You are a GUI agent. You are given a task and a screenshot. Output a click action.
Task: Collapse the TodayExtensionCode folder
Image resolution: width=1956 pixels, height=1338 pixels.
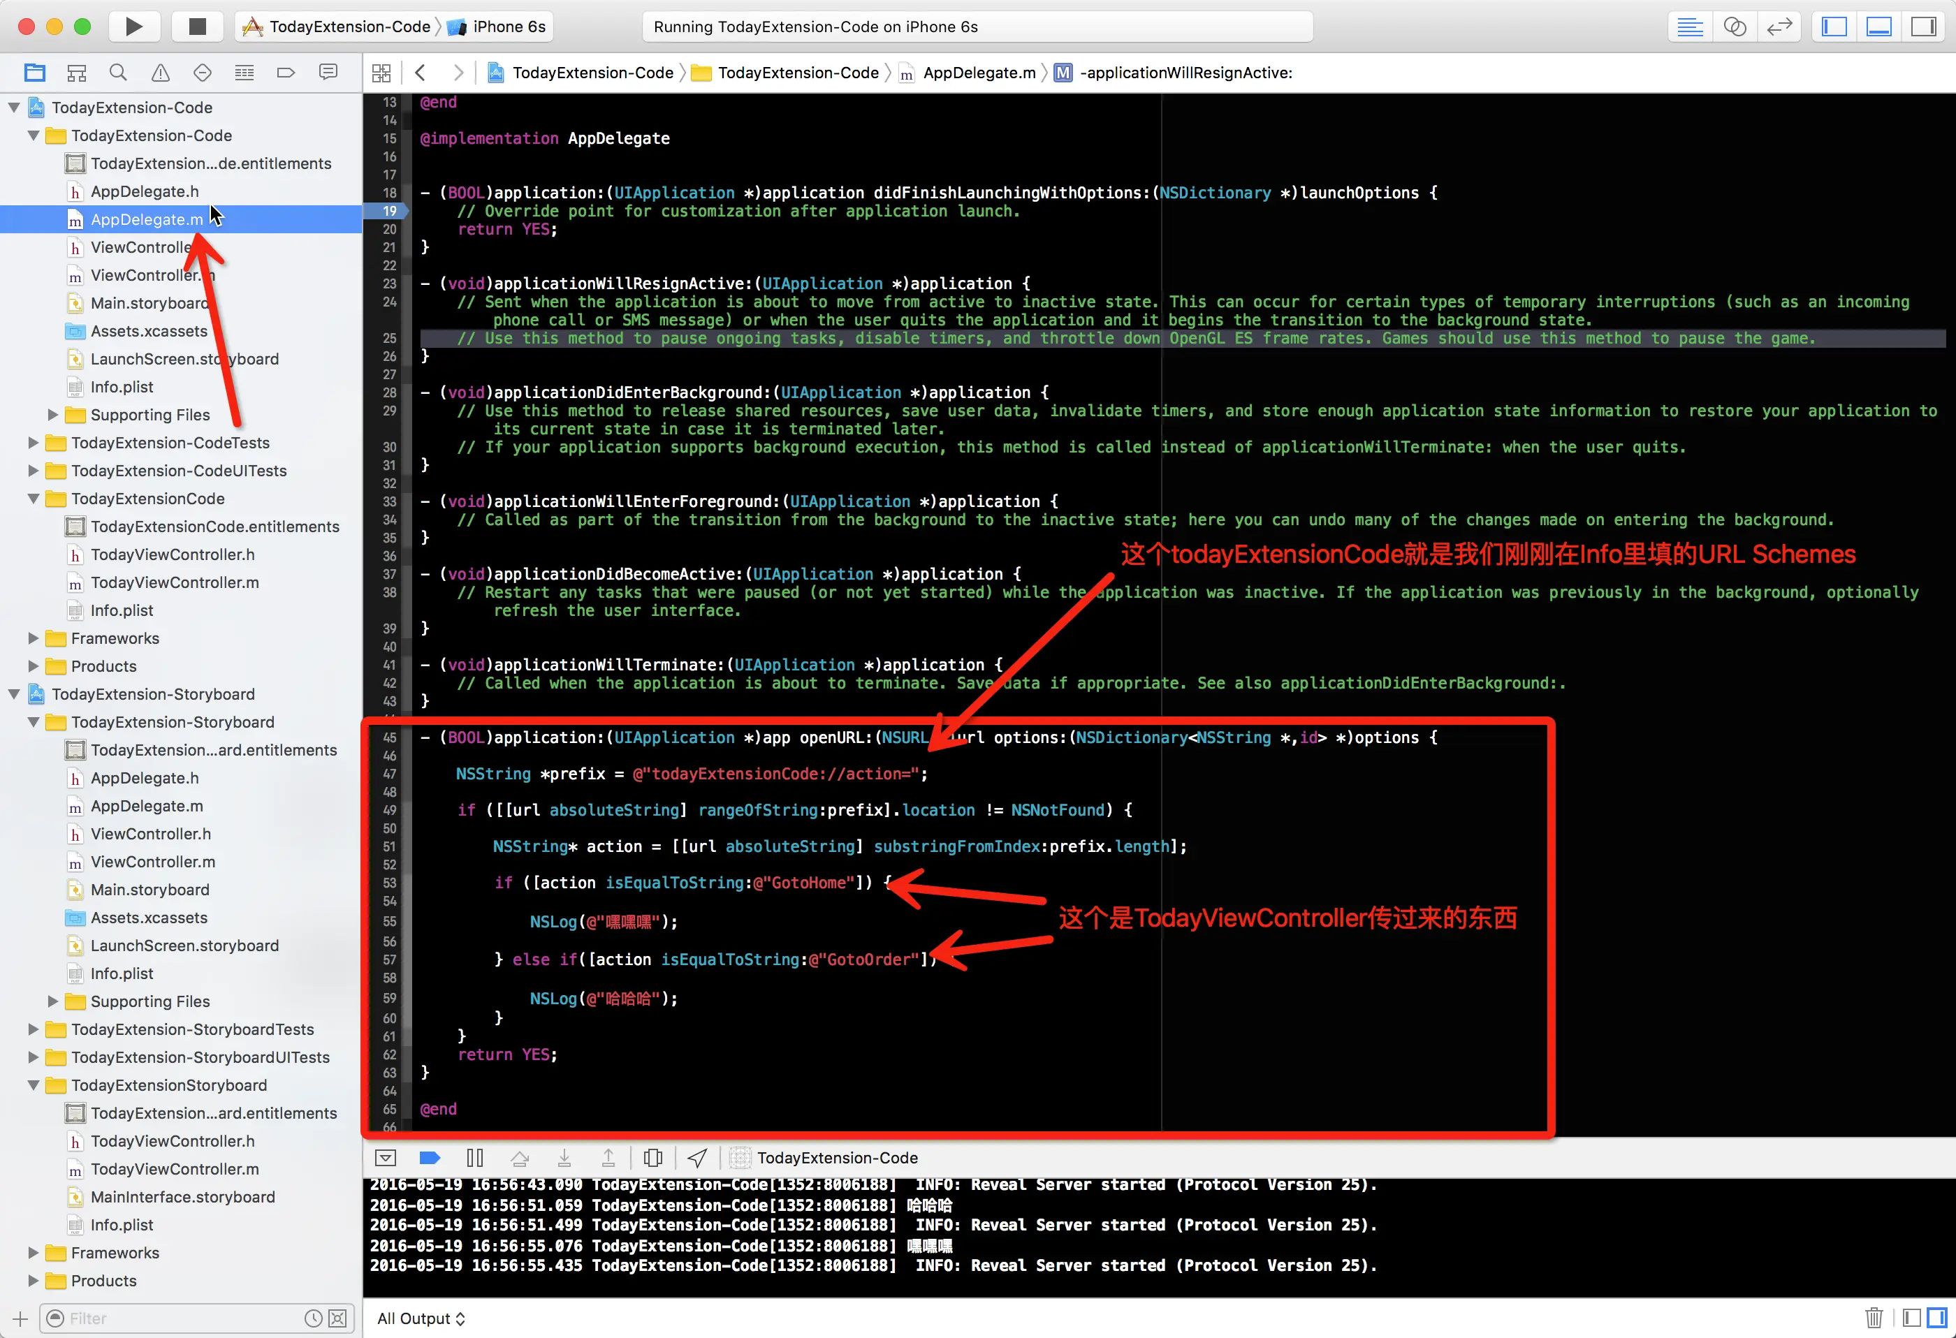tap(34, 498)
